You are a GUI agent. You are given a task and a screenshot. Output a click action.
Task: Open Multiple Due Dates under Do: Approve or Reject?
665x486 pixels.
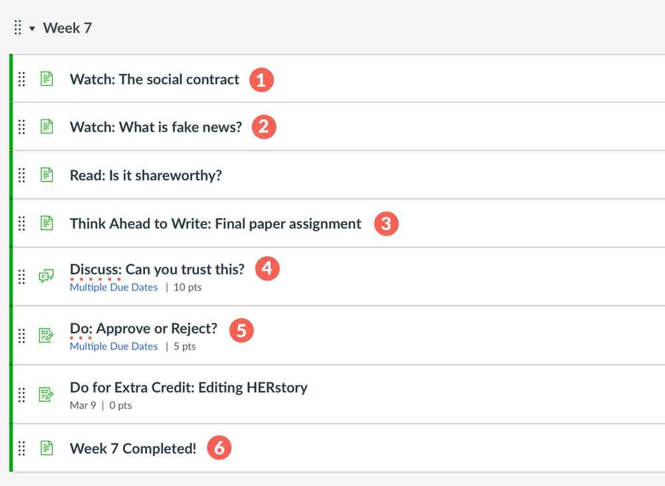pos(113,346)
